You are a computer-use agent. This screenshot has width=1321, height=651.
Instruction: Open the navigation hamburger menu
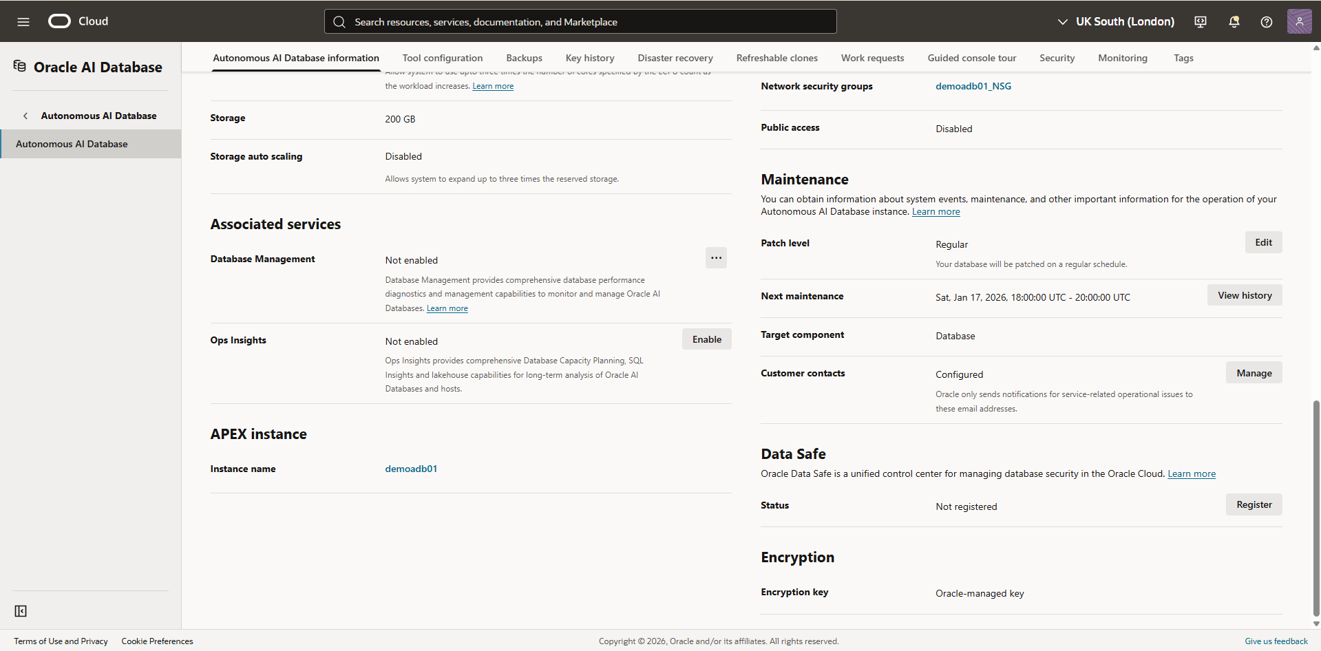[23, 21]
